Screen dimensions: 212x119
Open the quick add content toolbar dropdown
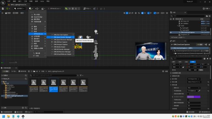[31, 8]
